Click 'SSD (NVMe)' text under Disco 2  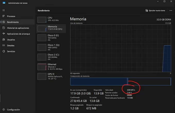click(52, 57)
